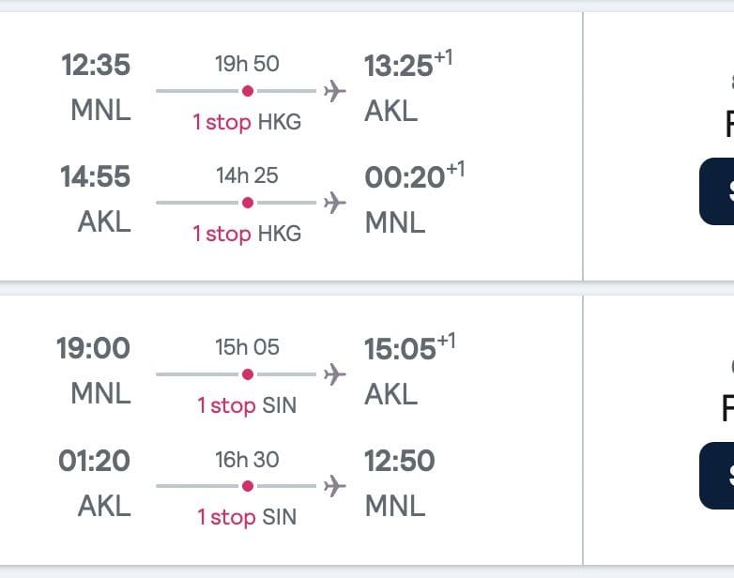Click the airplane icon on 01:20 AKL flight
Viewport: 734px width, 578px height.
[x=334, y=486]
